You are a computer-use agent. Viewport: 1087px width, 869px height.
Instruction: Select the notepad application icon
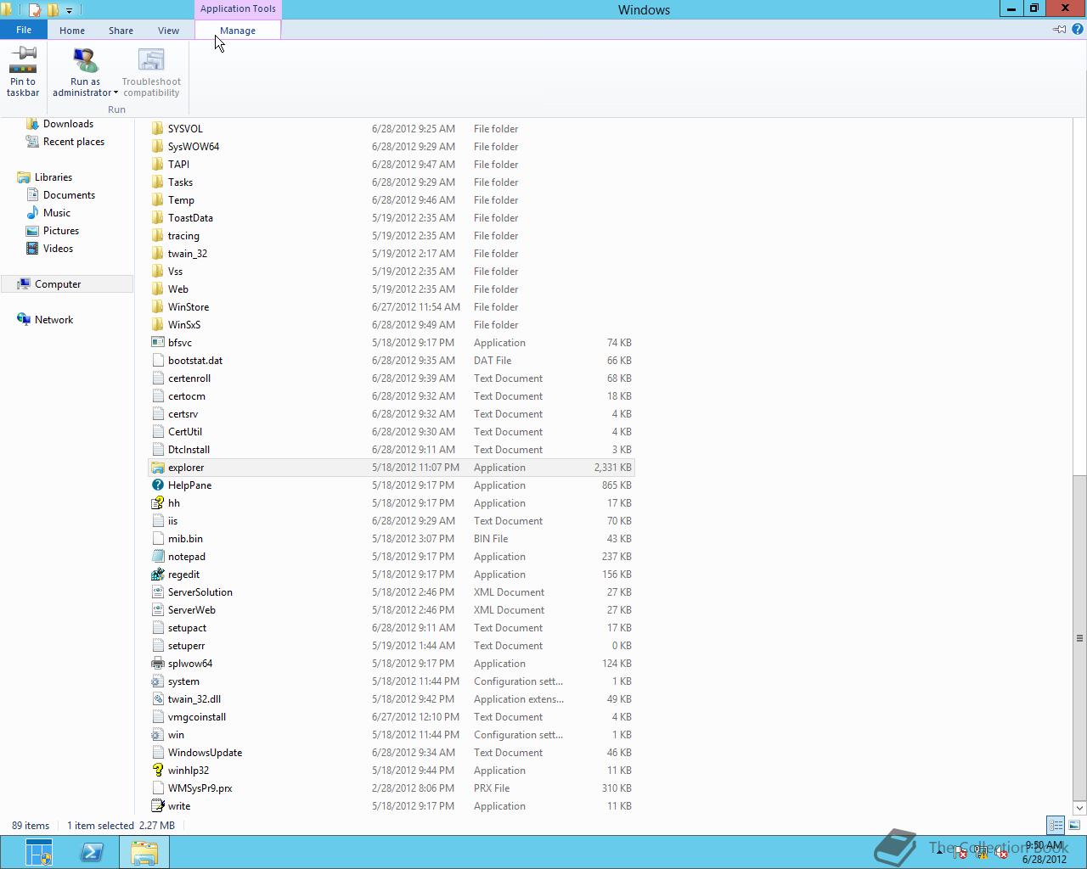pyautogui.click(x=157, y=557)
